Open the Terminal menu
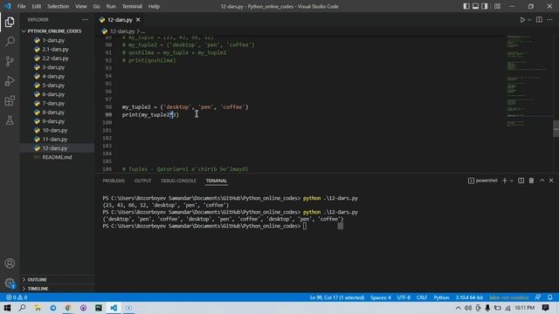The image size is (559, 314). coord(132,6)
